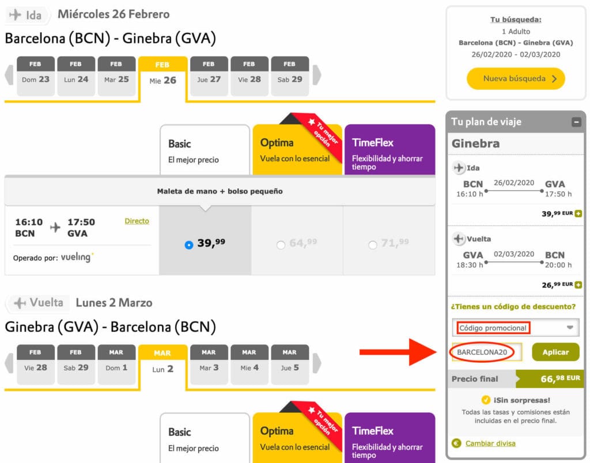Select the 64,99 Optima fare radio button
The width and height of the screenshot is (590, 463).
point(281,244)
